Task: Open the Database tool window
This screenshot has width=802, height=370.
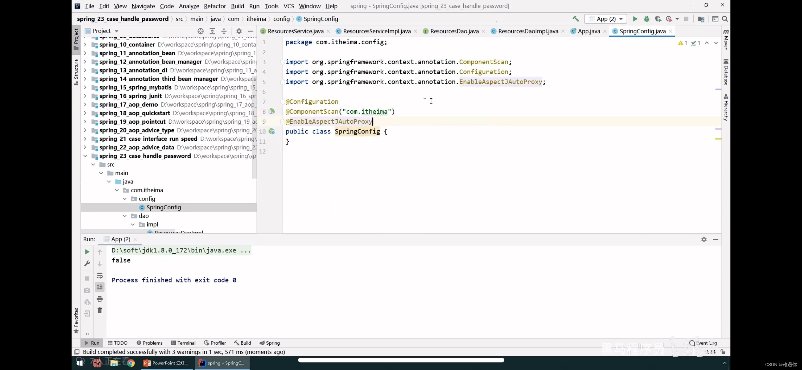Action: pos(726,72)
